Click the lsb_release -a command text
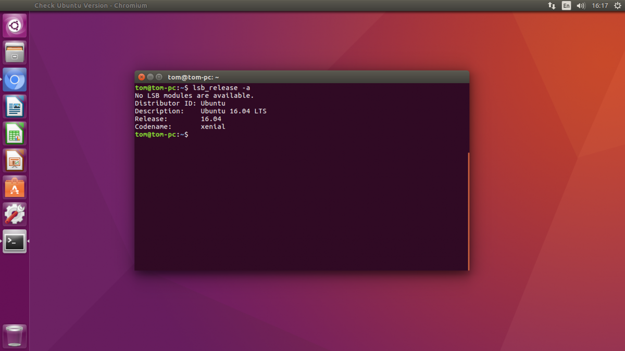Image resolution: width=625 pixels, height=351 pixels. pyautogui.click(x=221, y=88)
